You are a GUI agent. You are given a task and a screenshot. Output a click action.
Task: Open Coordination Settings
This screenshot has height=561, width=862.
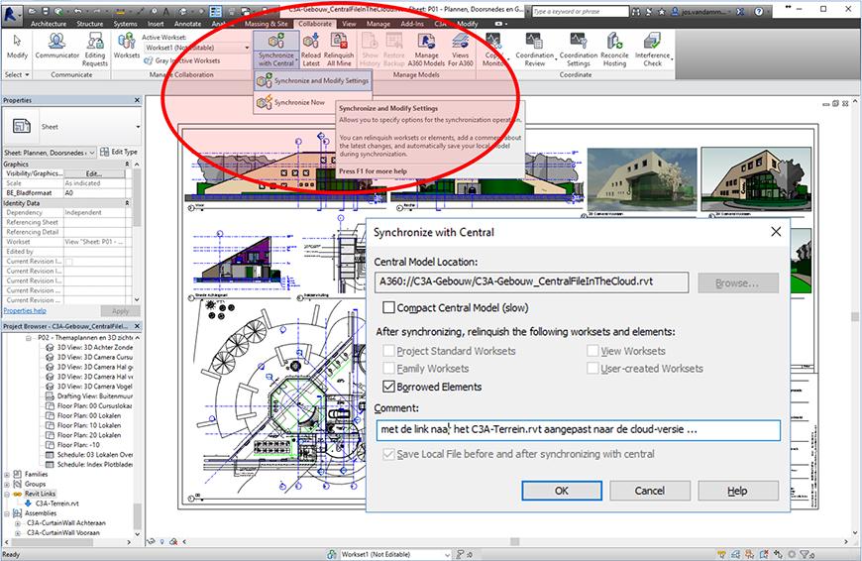[579, 50]
